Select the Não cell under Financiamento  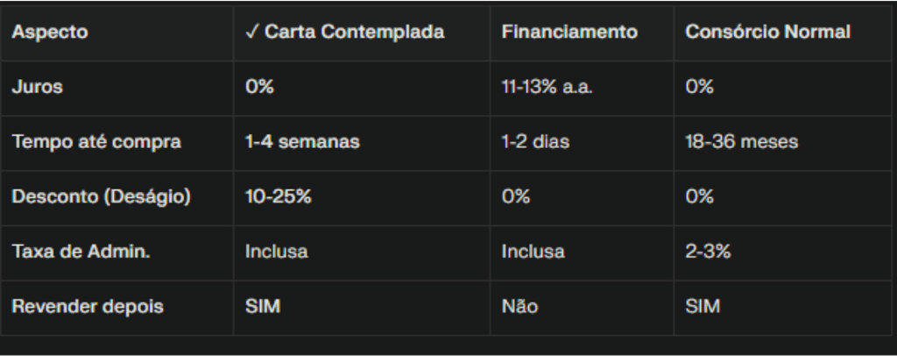[x=519, y=307]
